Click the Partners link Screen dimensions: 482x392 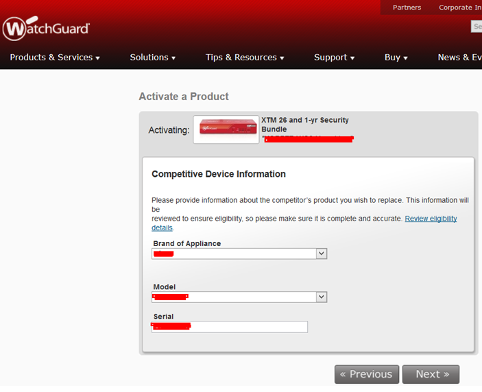[x=407, y=8]
